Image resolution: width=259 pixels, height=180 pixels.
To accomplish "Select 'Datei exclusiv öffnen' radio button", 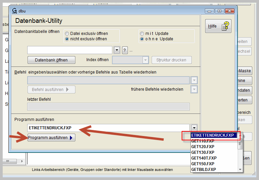I will click(x=67, y=34).
